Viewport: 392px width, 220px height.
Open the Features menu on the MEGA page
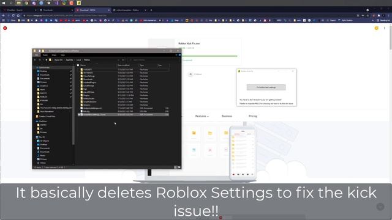(202, 116)
